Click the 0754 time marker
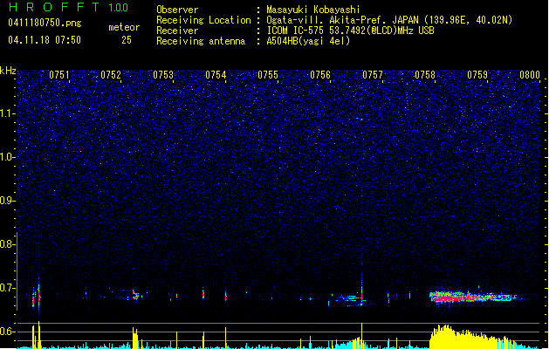The image size is (549, 349). click(x=216, y=75)
